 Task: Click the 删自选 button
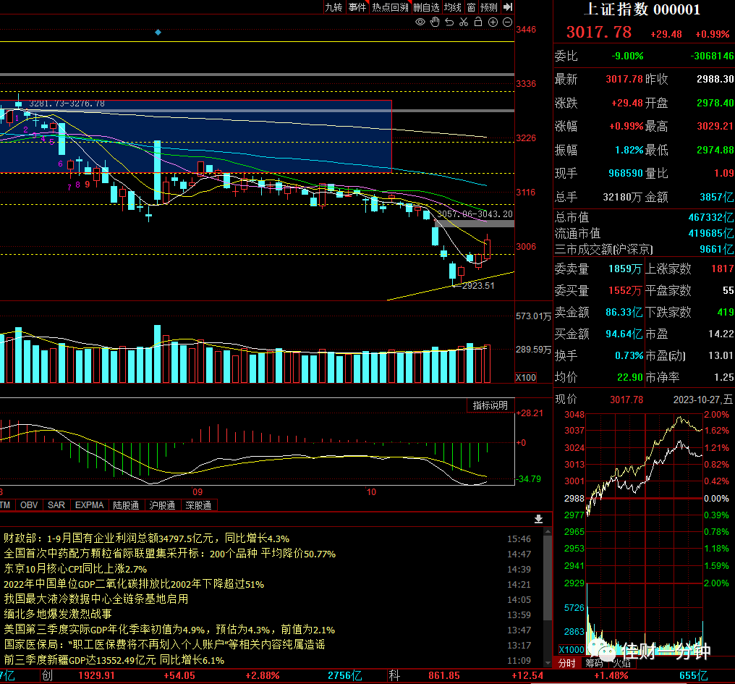427,7
